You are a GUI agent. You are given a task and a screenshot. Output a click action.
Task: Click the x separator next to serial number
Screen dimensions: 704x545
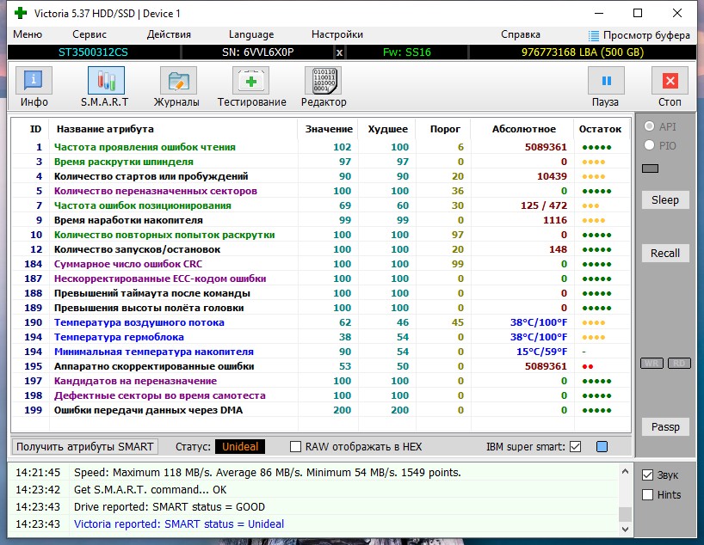339,52
